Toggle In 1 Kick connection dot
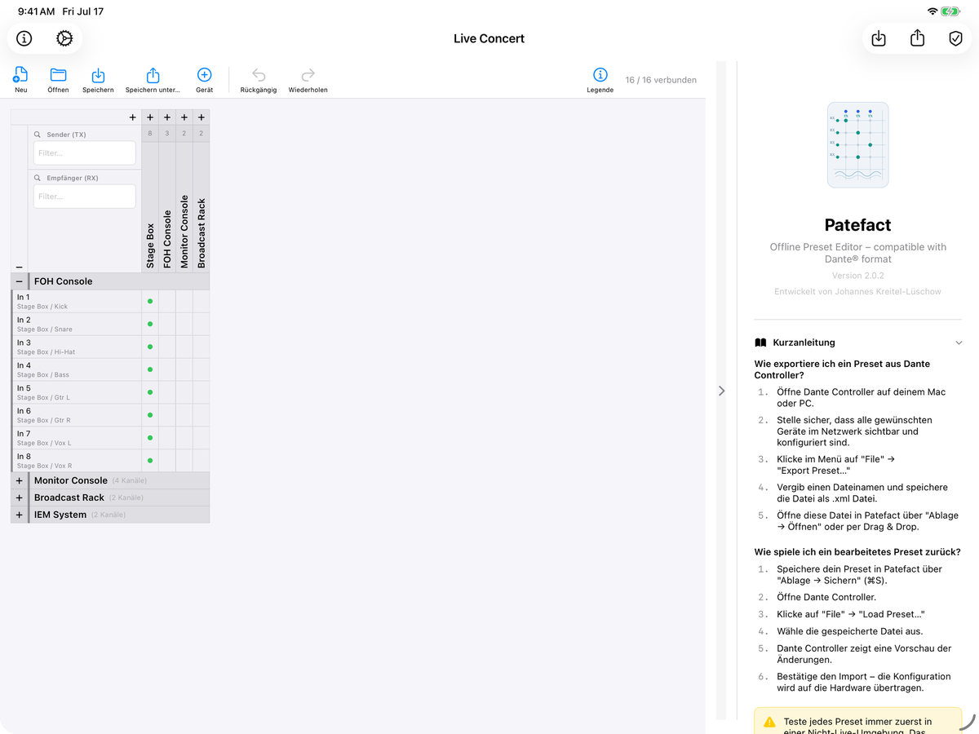979x734 pixels. tap(150, 301)
